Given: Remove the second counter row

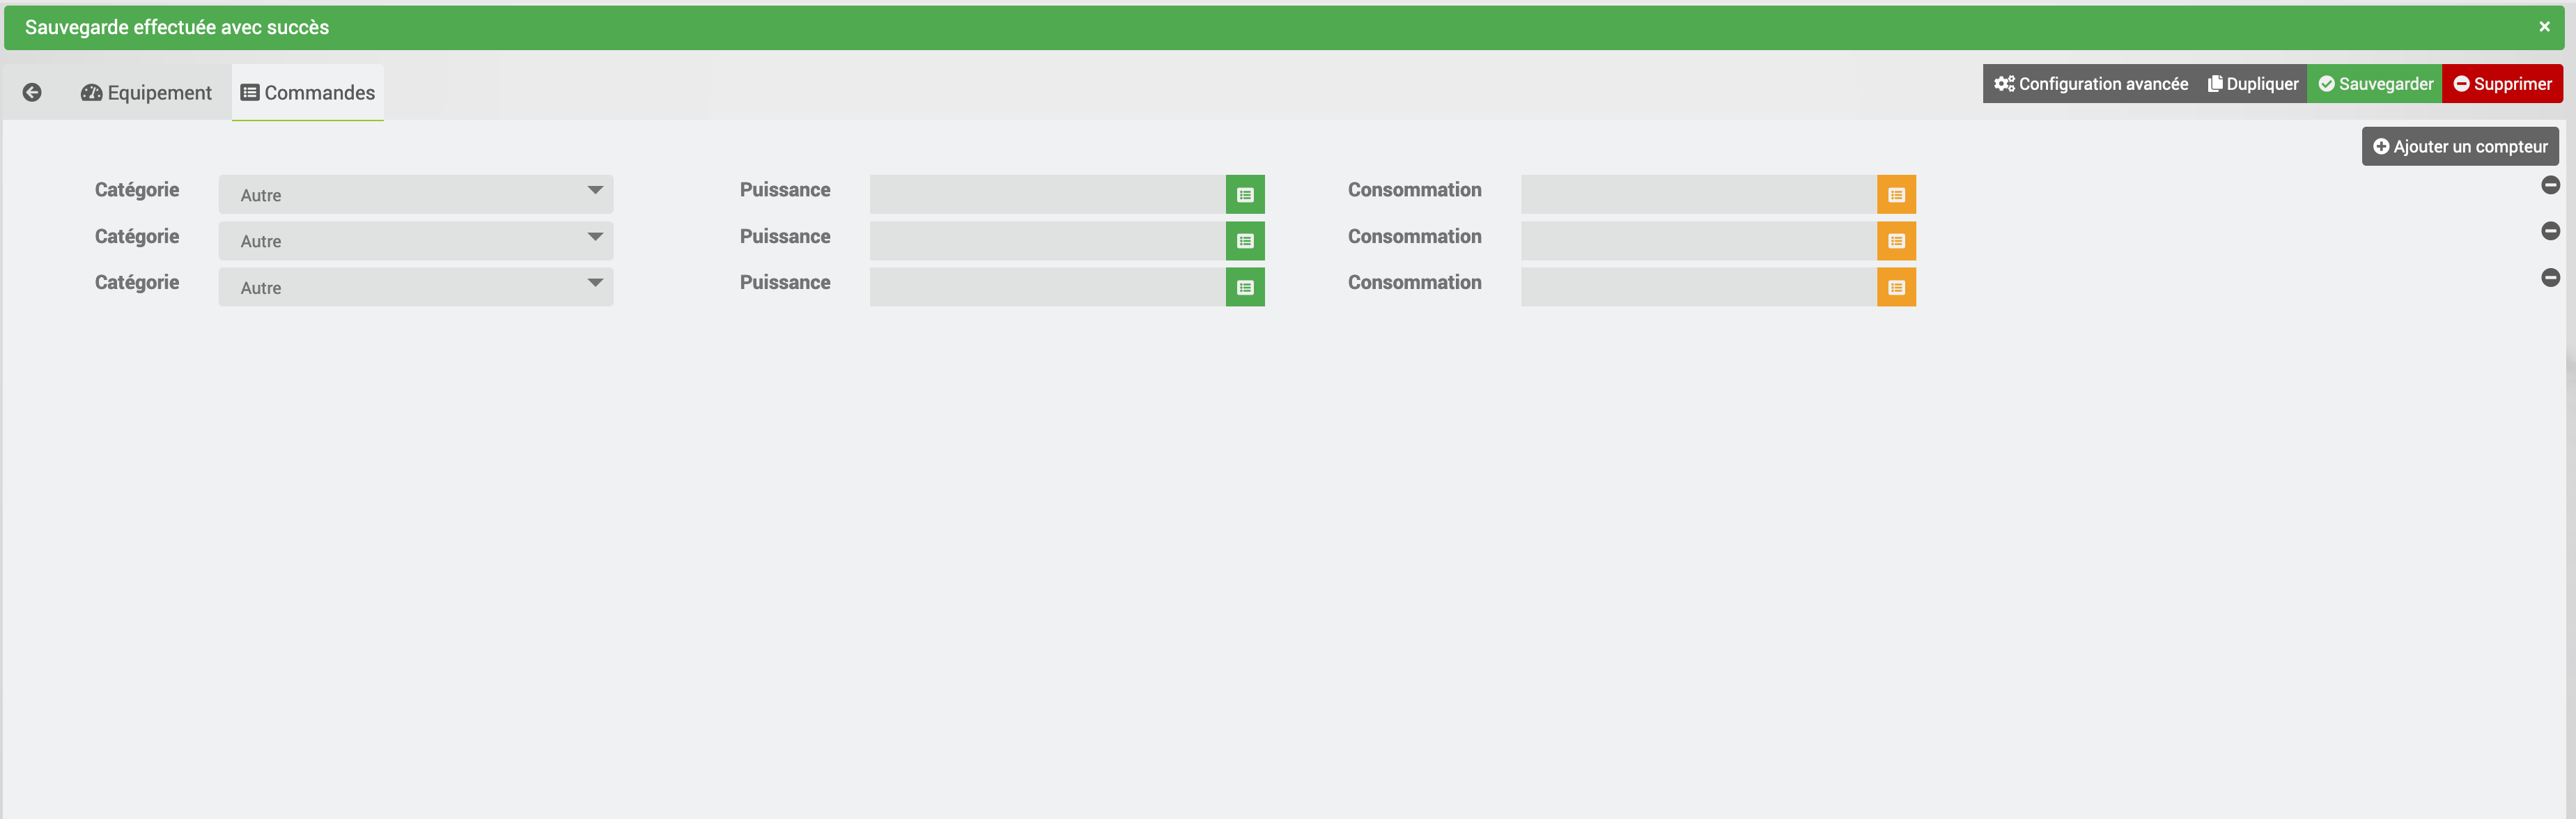Looking at the screenshot, I should point(2550,231).
